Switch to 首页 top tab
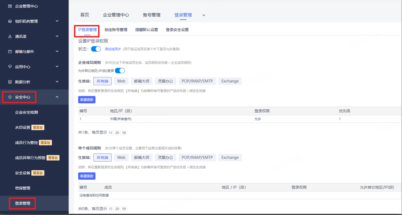This screenshot has height=215, width=402. click(x=85, y=15)
